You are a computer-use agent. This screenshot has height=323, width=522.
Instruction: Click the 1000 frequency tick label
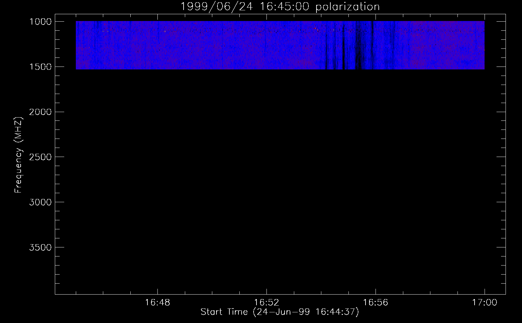click(40, 22)
